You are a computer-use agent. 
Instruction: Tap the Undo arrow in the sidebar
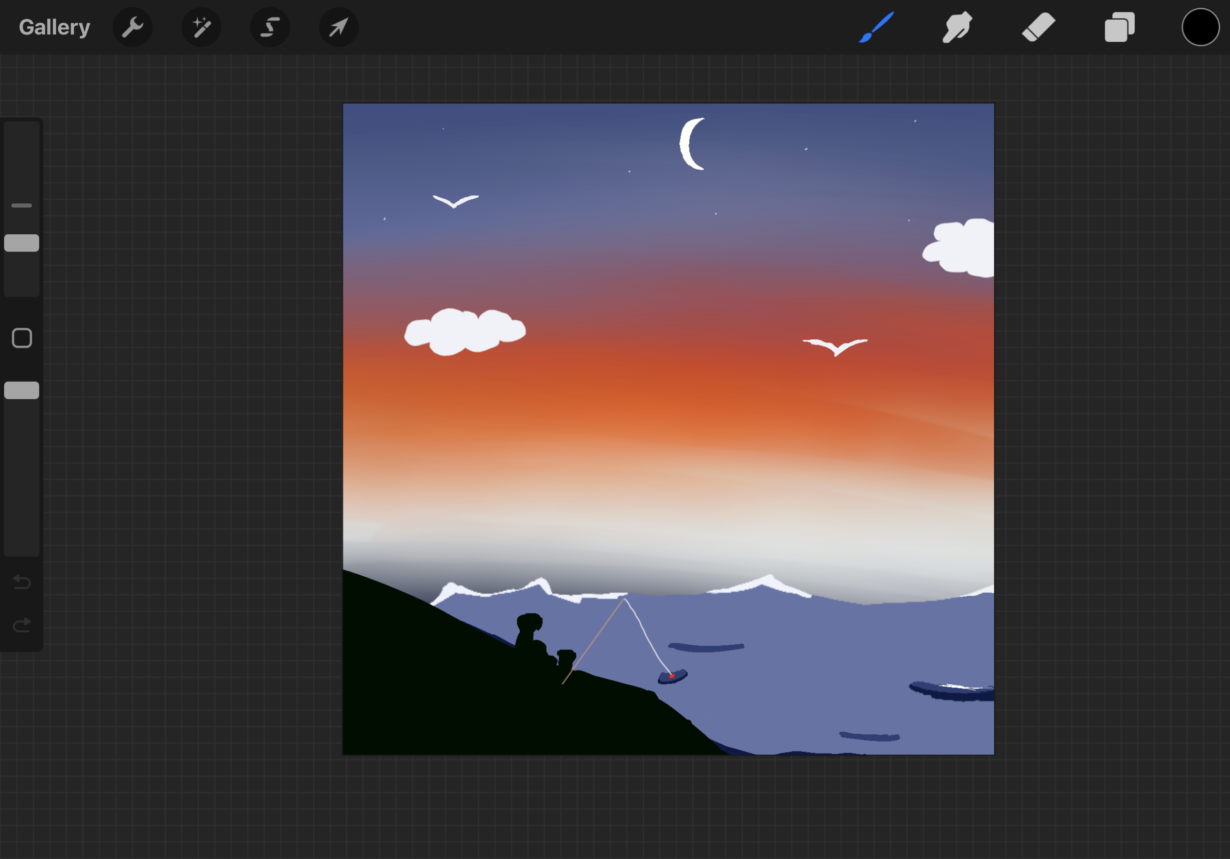tap(22, 582)
